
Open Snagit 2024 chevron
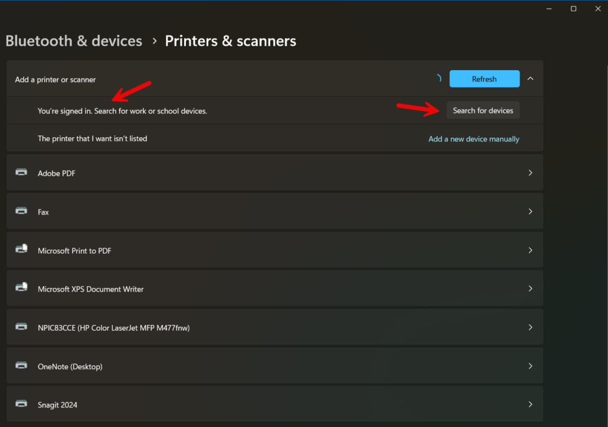click(530, 404)
